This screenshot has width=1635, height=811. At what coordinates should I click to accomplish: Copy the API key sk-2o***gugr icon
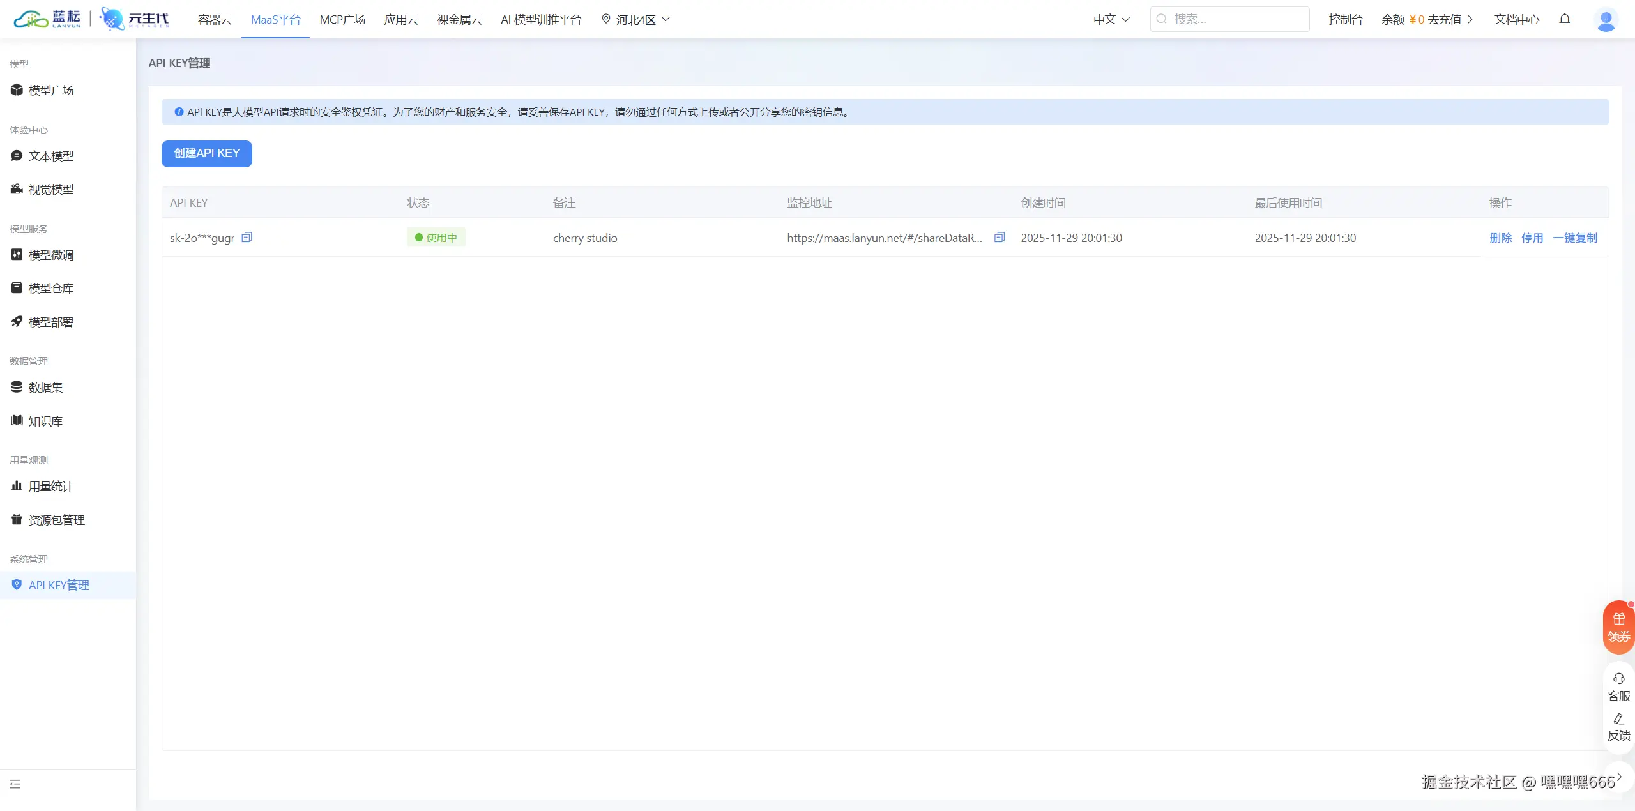(x=247, y=238)
